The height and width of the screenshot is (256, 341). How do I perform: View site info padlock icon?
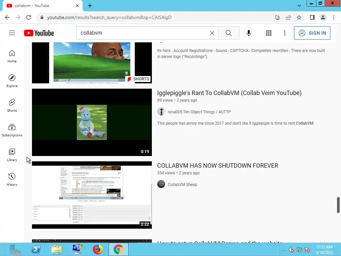coord(42,17)
